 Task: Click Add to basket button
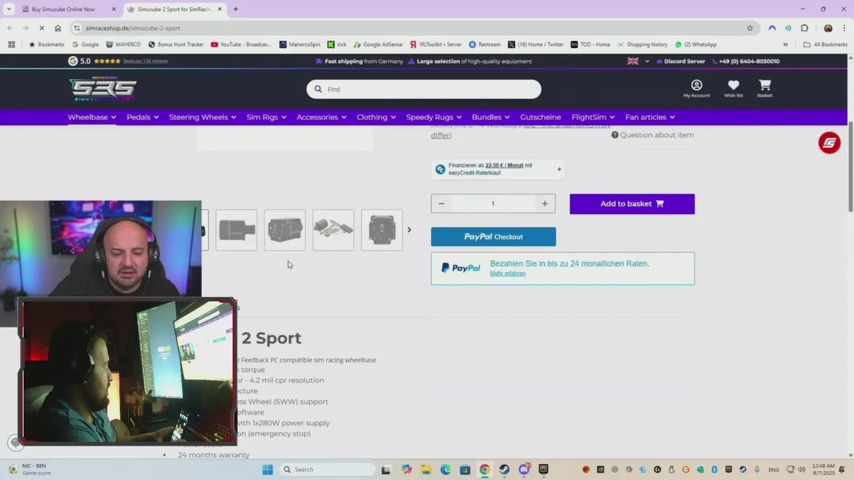coord(632,204)
